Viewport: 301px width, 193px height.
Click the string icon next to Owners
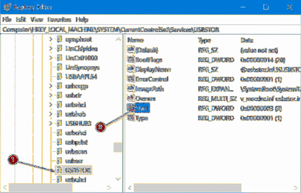pos(131,98)
